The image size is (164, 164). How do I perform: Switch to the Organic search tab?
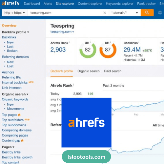click(x=89, y=71)
